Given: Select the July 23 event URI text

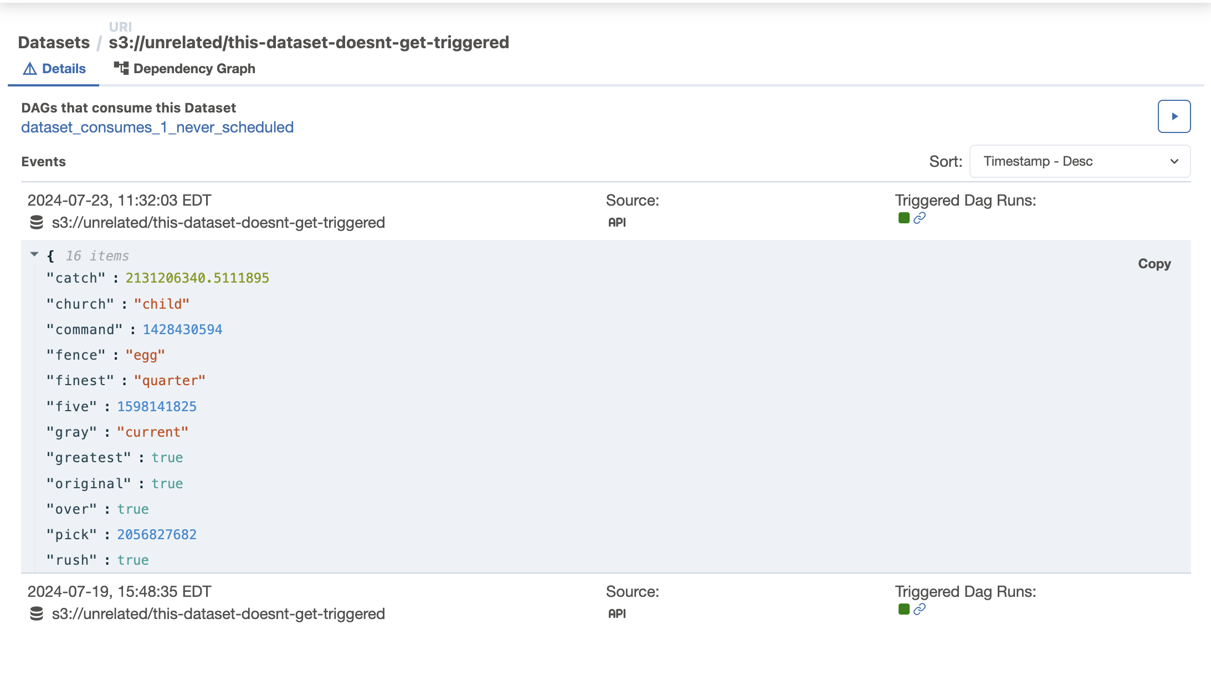Looking at the screenshot, I should (x=218, y=222).
